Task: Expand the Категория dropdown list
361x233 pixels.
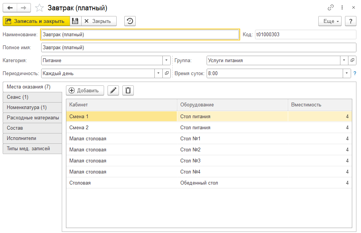Action: 167,60
